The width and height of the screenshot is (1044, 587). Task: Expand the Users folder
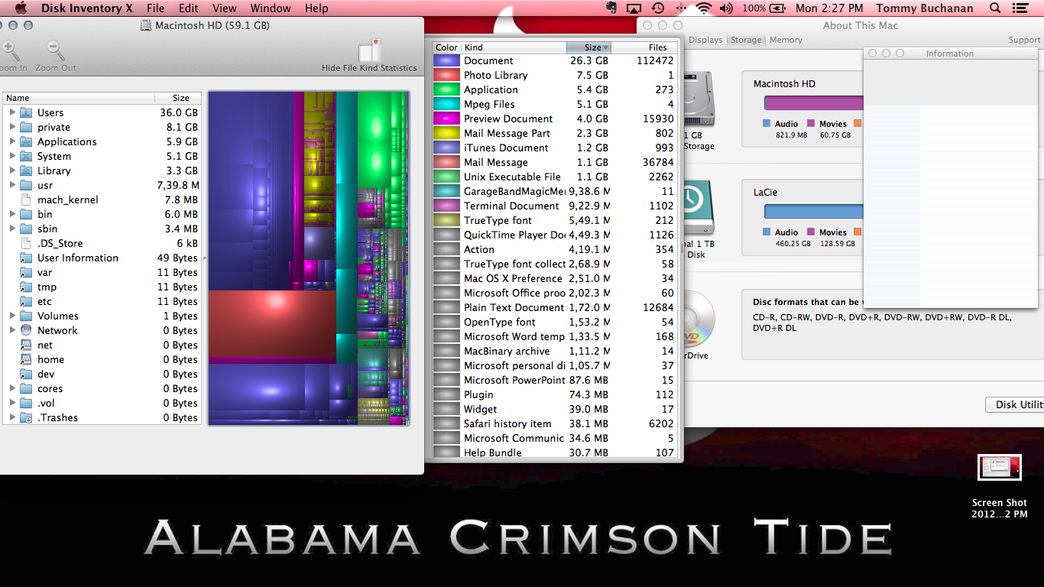(12, 112)
